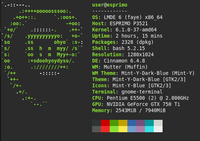
Task: Click the Memory usage line
Action: click(x=129, y=110)
